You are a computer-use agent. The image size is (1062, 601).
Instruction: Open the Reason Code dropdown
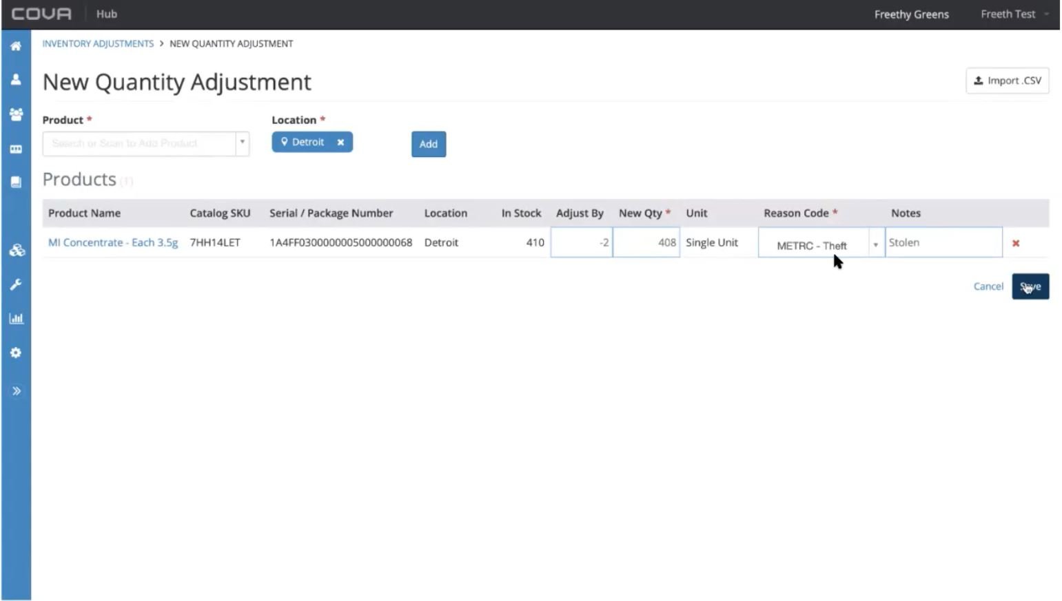click(875, 244)
